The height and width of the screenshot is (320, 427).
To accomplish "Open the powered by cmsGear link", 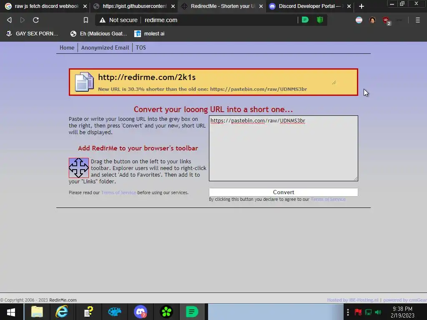I will click(405, 300).
